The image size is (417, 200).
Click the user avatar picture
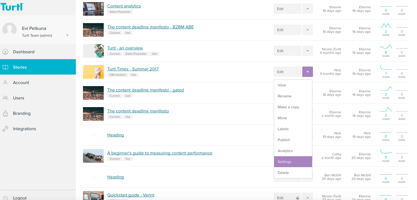tap(9, 30)
